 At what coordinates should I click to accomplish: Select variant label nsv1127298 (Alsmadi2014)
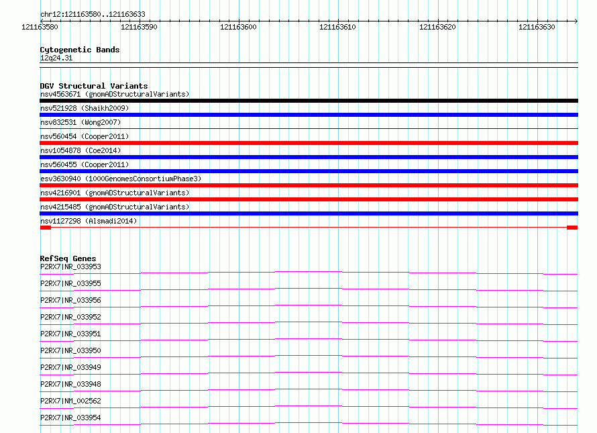pyautogui.click(x=89, y=221)
